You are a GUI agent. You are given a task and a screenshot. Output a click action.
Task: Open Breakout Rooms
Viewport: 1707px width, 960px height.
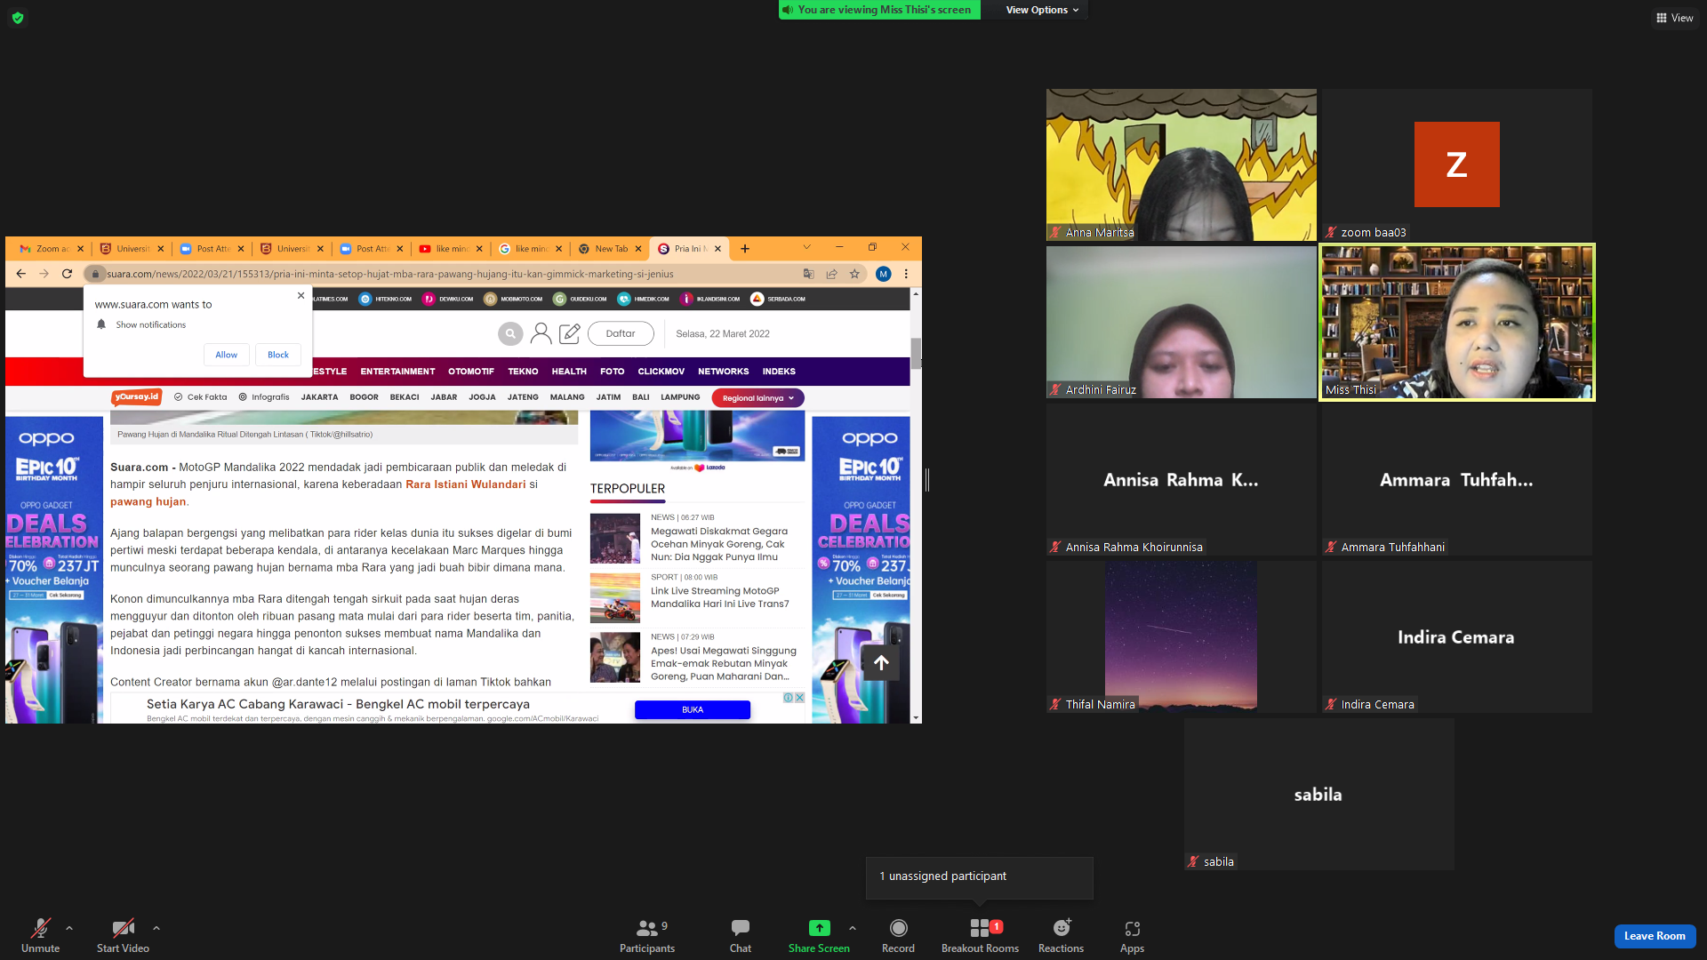(x=980, y=935)
